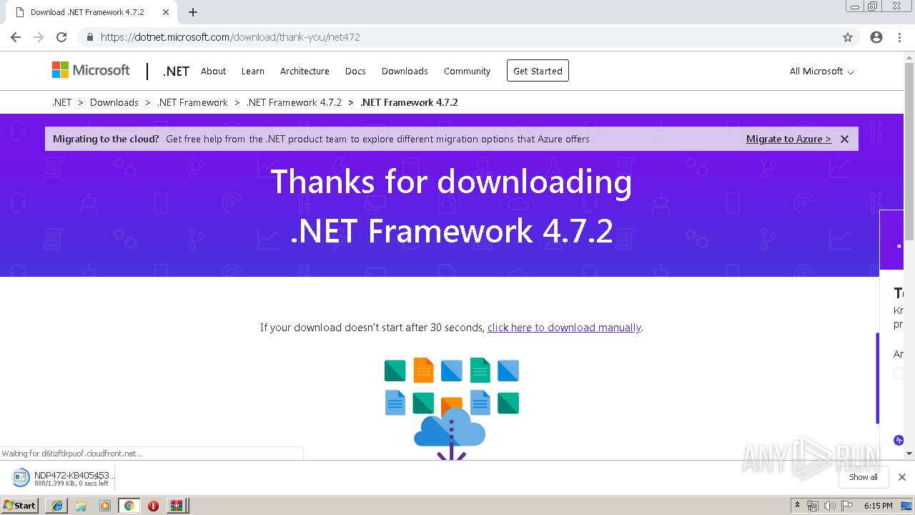915x515 pixels.
Task: Go forward in browser history
Action: pos(39,37)
